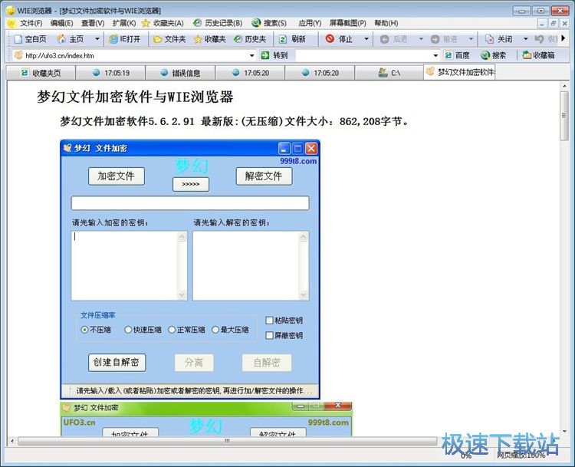Image resolution: width=575 pixels, height=467 pixels.
Task: Click the file path input field
Action: click(x=190, y=203)
